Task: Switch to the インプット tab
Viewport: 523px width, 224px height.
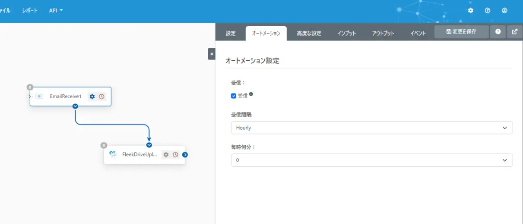Action: tap(347, 33)
